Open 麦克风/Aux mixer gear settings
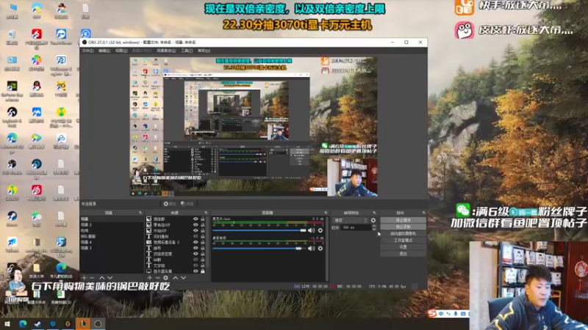 pos(320,230)
